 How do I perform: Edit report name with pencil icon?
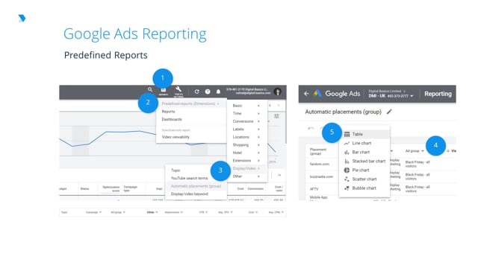click(x=389, y=112)
